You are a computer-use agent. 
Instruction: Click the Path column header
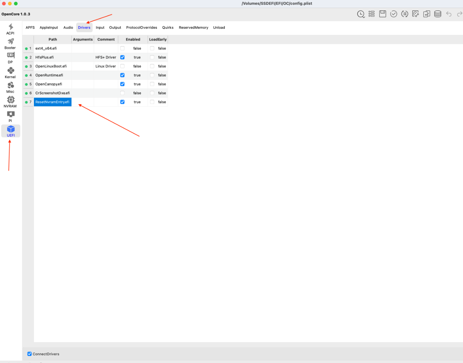(x=53, y=39)
